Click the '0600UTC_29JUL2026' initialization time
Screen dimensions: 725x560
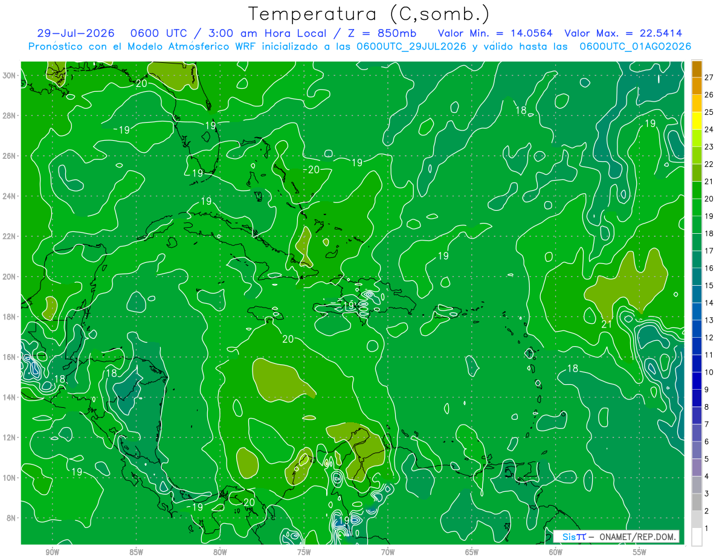click(x=411, y=47)
